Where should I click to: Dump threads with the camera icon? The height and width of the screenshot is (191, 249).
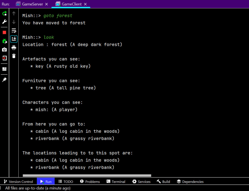tap(4, 50)
